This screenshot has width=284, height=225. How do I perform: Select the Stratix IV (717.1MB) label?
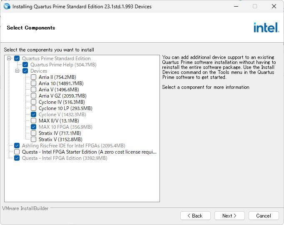(60, 133)
